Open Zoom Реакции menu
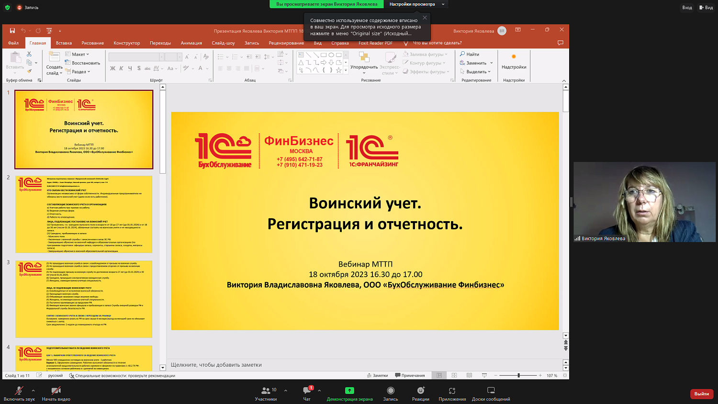The width and height of the screenshot is (718, 404). coord(421,394)
